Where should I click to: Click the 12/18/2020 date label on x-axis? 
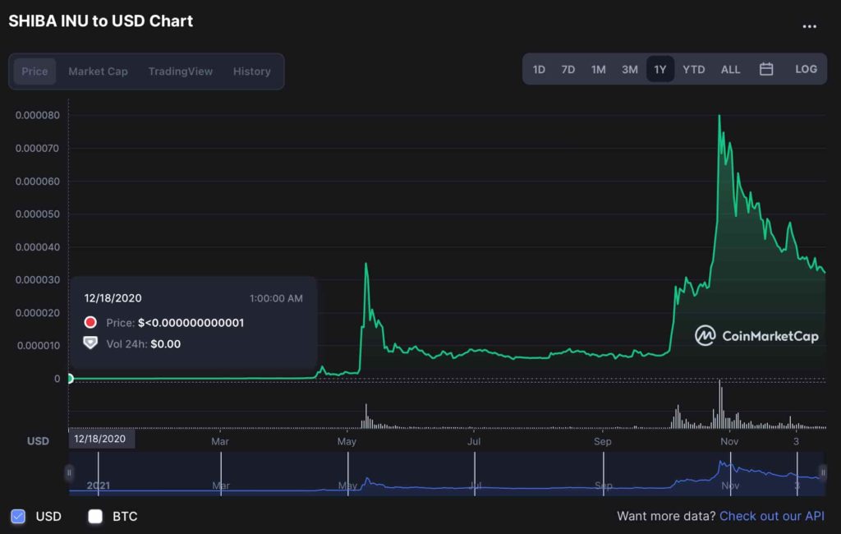[100, 439]
